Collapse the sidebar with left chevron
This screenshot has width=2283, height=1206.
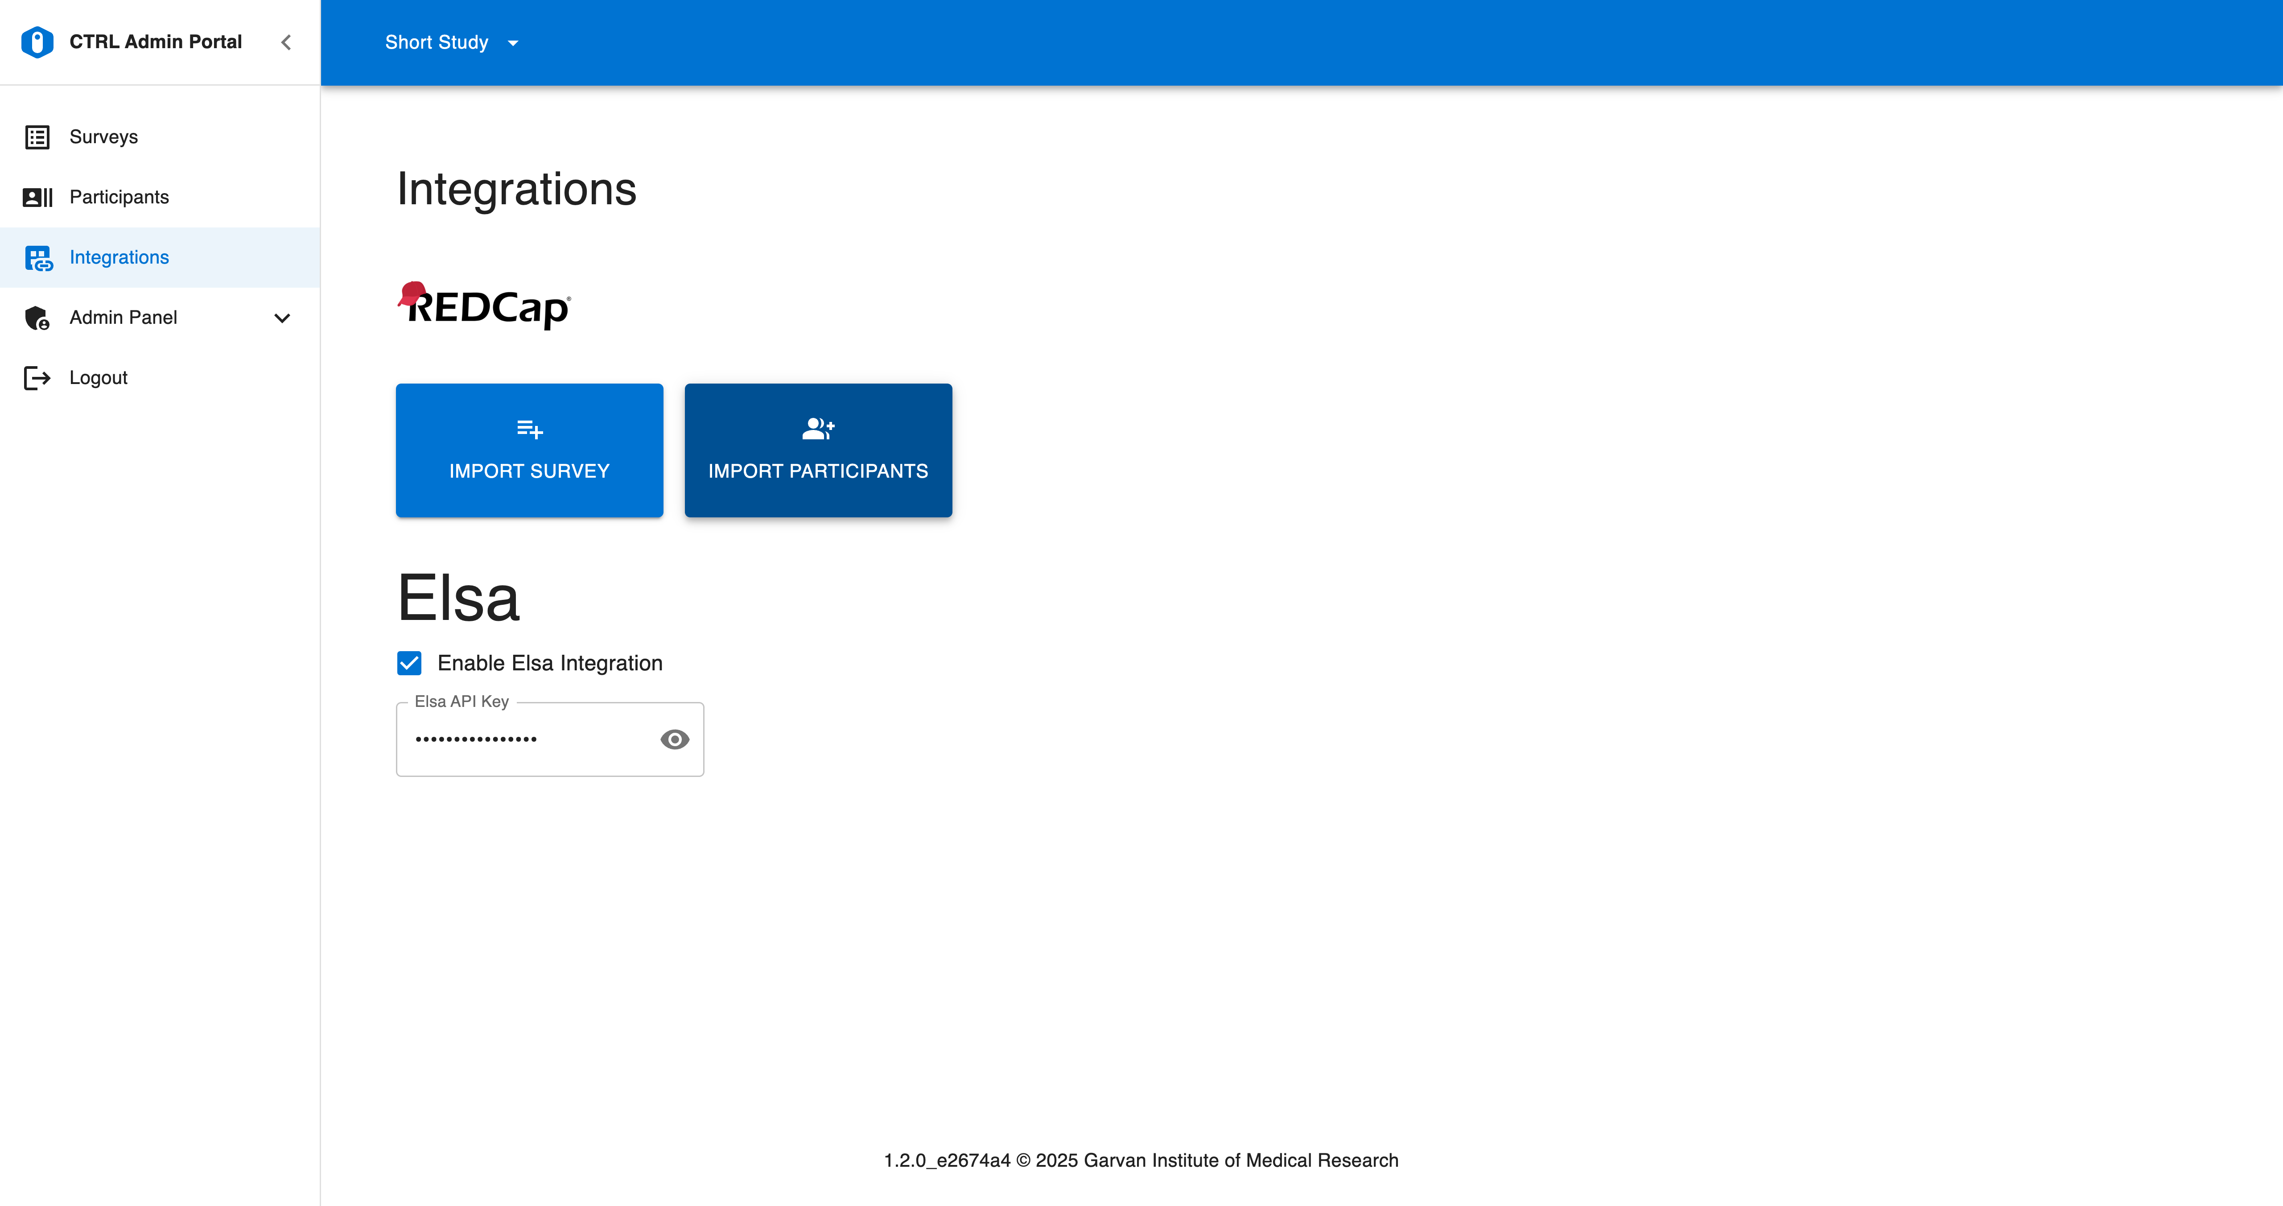coord(285,42)
